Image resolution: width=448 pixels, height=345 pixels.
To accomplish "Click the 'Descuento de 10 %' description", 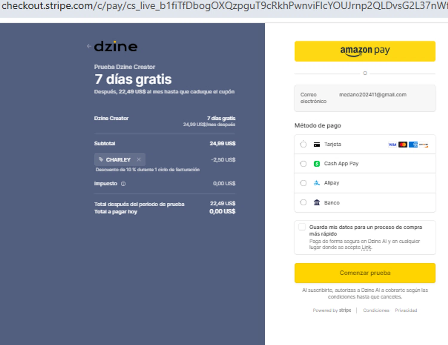I will click(x=148, y=170).
